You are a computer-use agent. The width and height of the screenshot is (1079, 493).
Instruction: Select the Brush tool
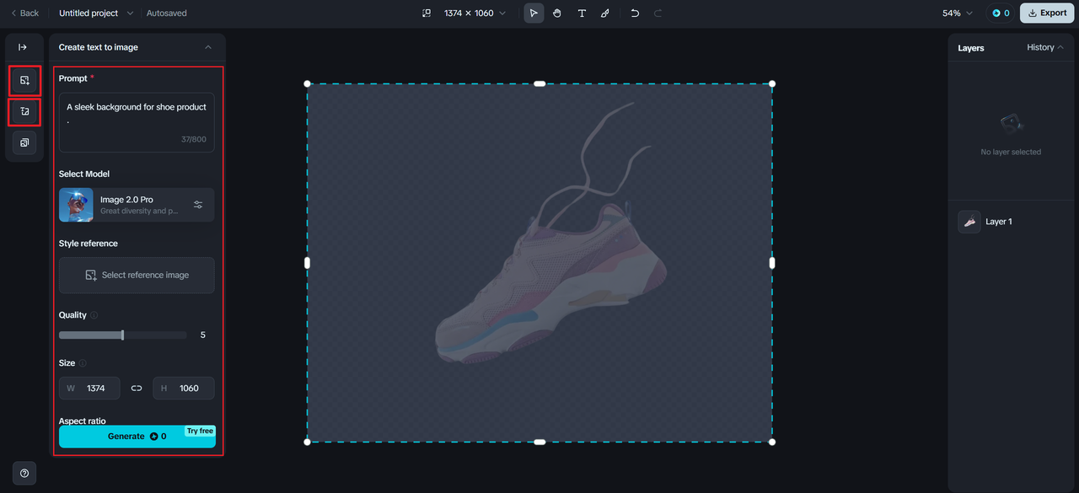click(x=605, y=13)
